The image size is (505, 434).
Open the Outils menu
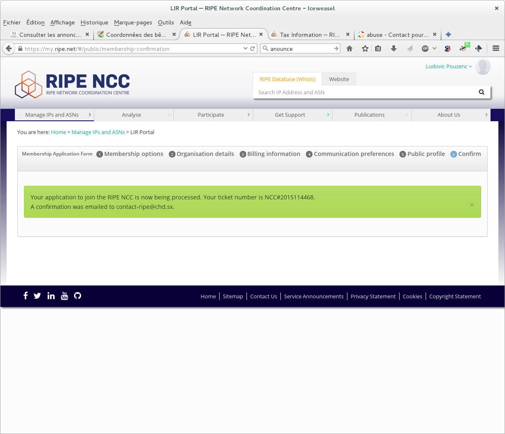coord(166,22)
